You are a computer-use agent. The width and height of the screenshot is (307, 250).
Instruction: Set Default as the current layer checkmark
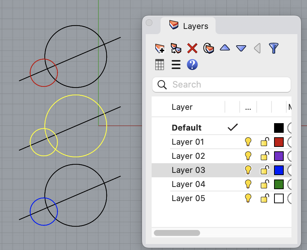click(233, 128)
